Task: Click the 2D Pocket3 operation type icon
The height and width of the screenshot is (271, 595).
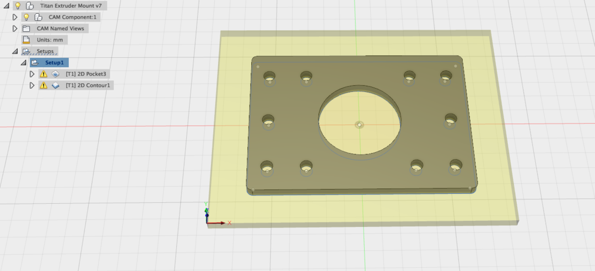Action: click(x=55, y=74)
